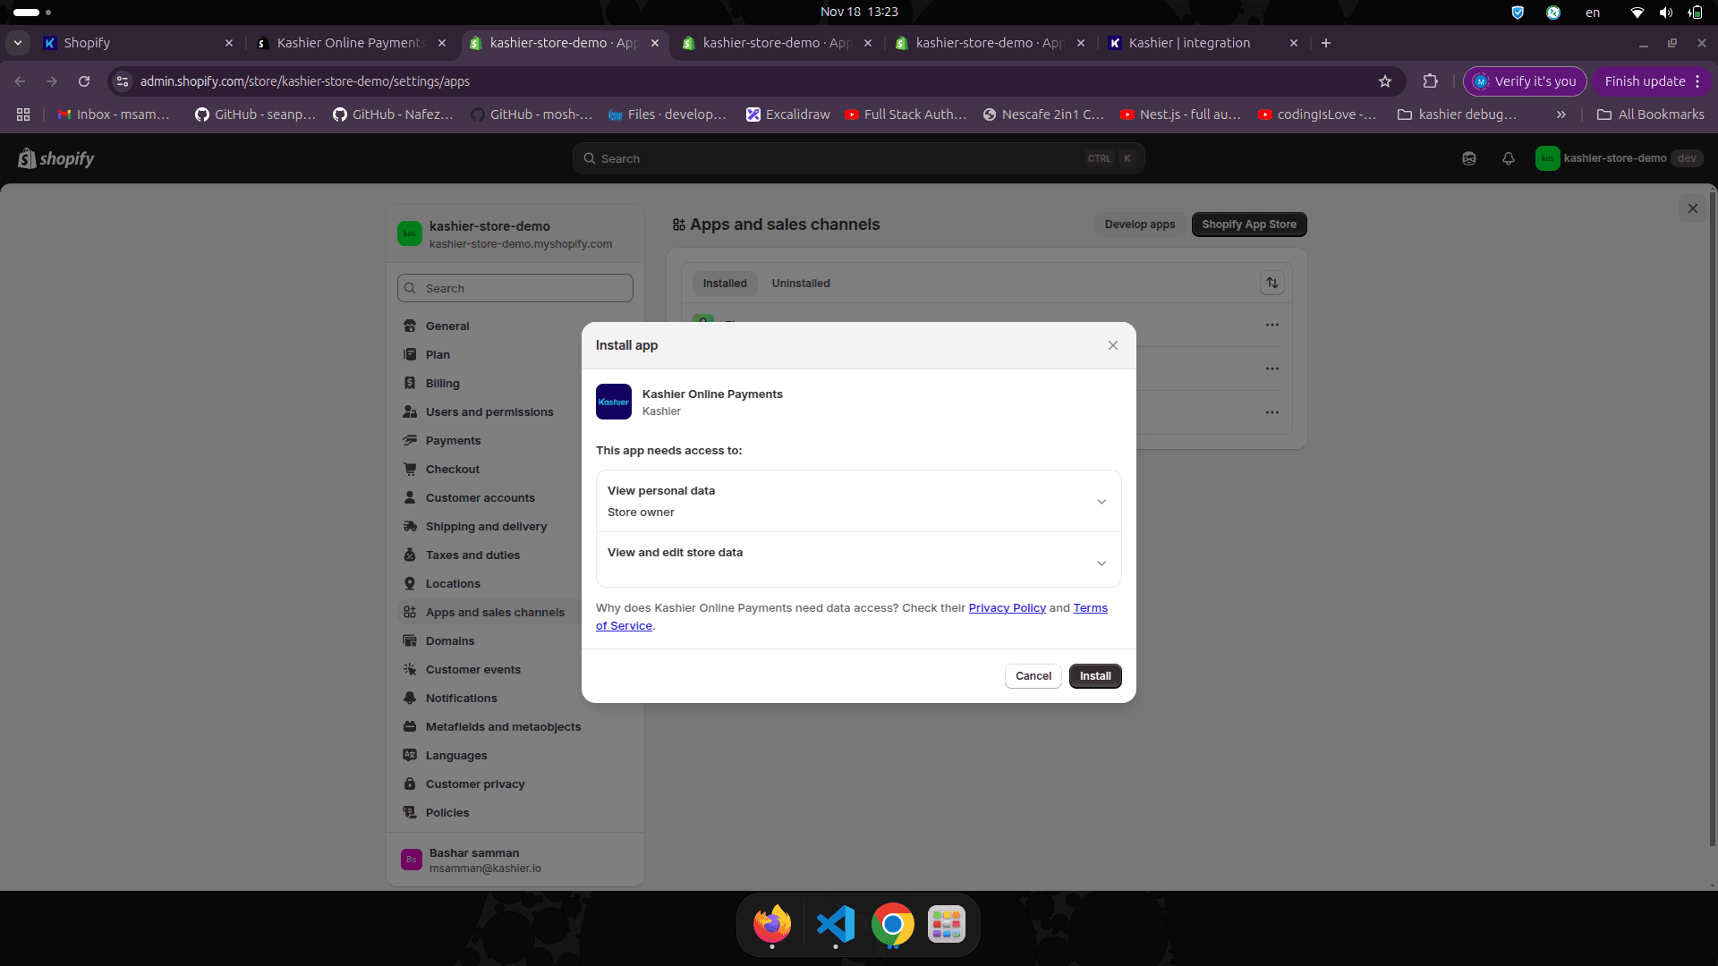
Task: Open the first app row's more options menu
Action: click(1272, 325)
